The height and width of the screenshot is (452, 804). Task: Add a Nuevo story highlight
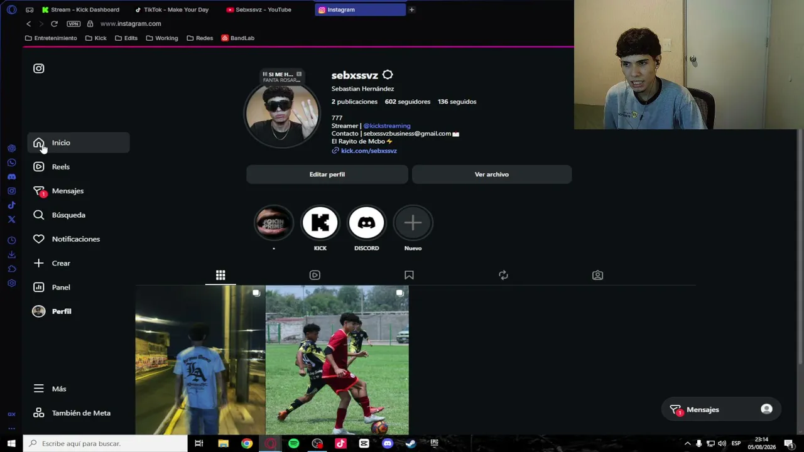click(413, 222)
